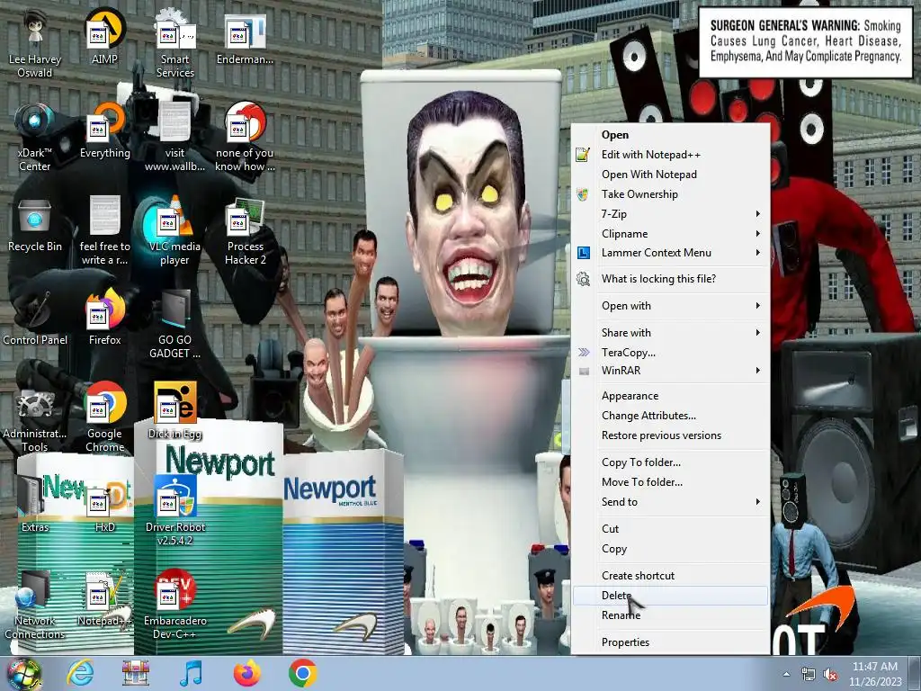
Task: Launch the Everything search shortcut
Action: click(x=104, y=130)
